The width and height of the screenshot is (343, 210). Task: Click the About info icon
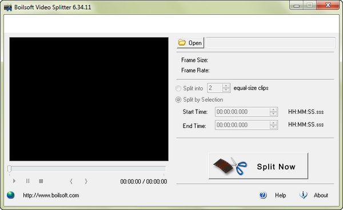tap(303, 195)
